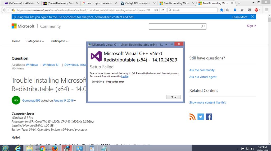The width and height of the screenshot is (271, 151).
Task: Click the Firefox back arrow button
Action: tap(4, 10)
